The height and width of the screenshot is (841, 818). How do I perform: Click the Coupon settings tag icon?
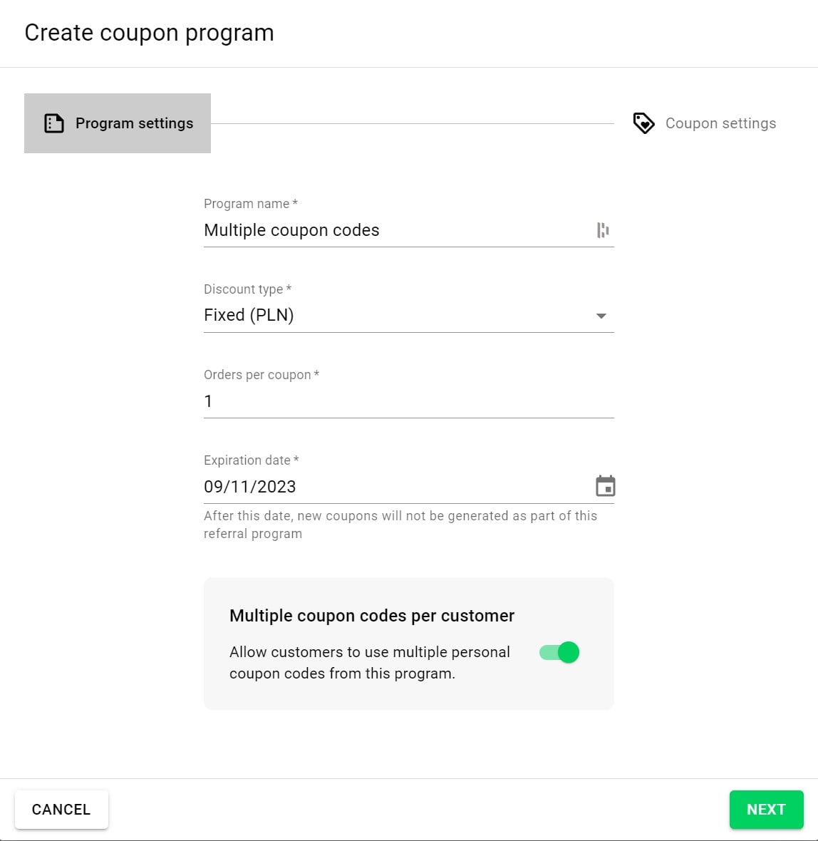(643, 123)
